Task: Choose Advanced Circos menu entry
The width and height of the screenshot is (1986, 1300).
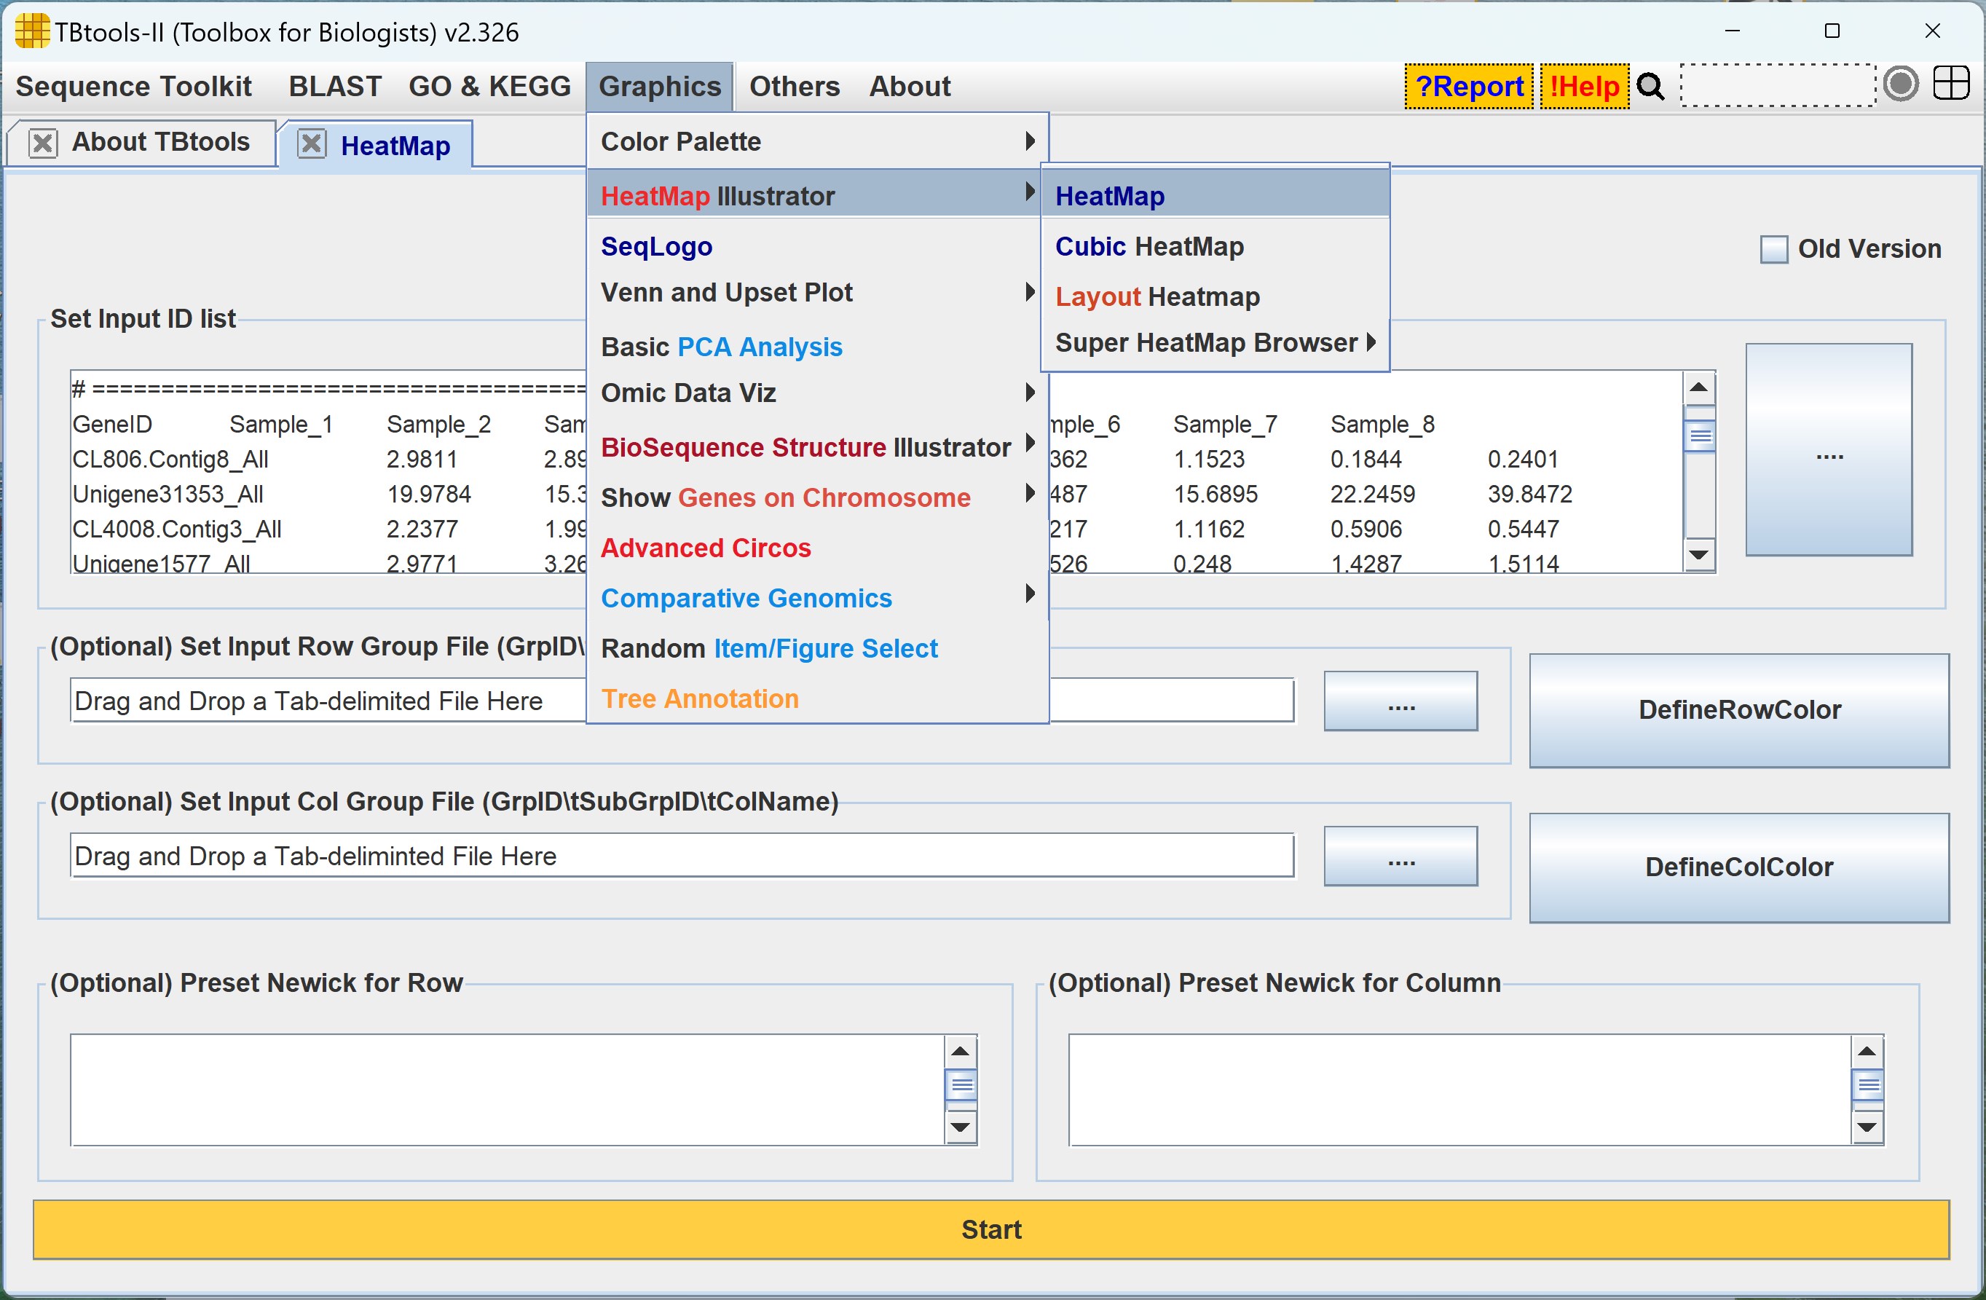Action: pos(705,548)
